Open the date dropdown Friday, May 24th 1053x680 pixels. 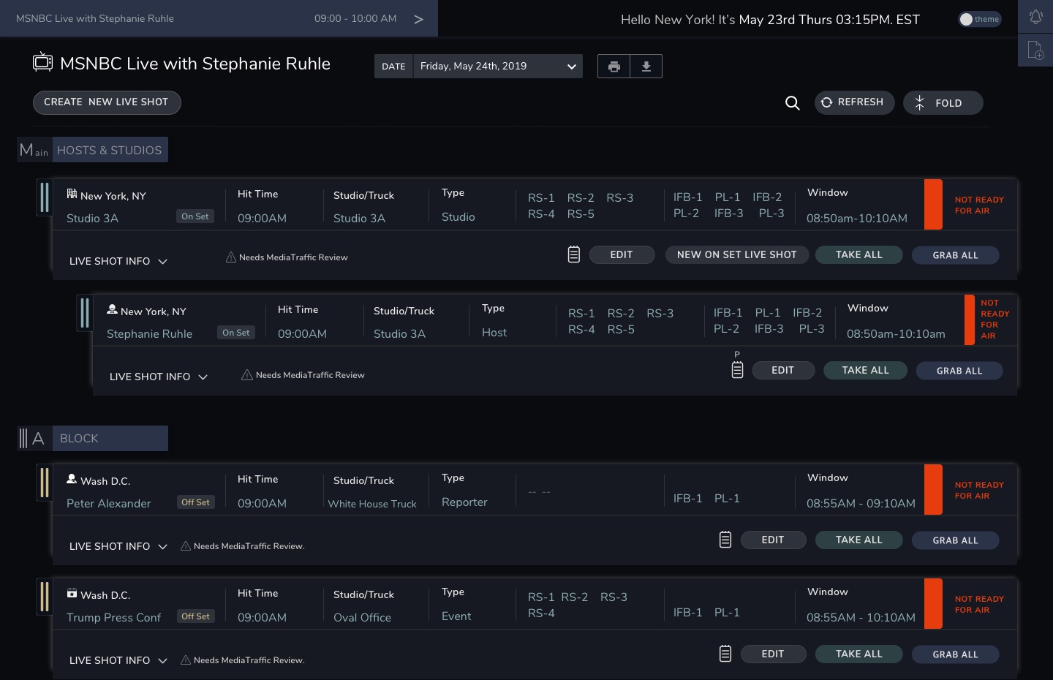click(497, 67)
